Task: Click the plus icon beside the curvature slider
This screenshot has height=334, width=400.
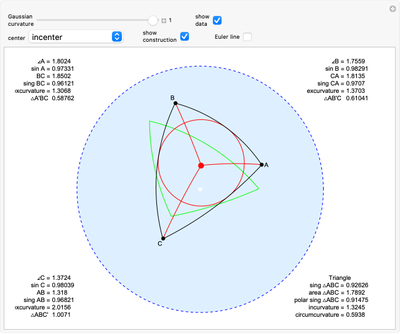Action: click(x=164, y=20)
